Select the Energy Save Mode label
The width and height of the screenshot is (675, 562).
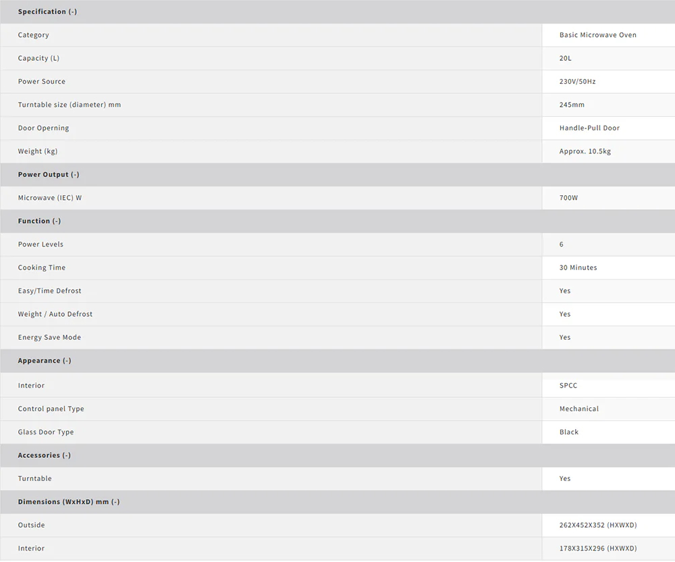click(49, 338)
